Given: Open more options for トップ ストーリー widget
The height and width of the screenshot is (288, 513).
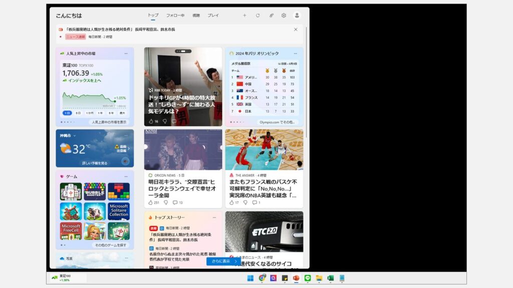Looking at the screenshot, I should pos(214,217).
